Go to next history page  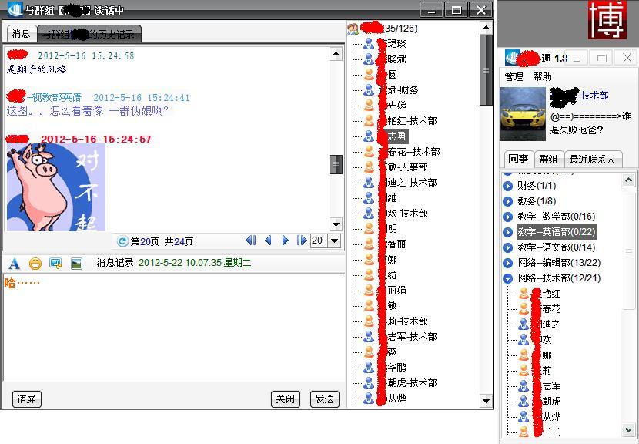coord(285,240)
